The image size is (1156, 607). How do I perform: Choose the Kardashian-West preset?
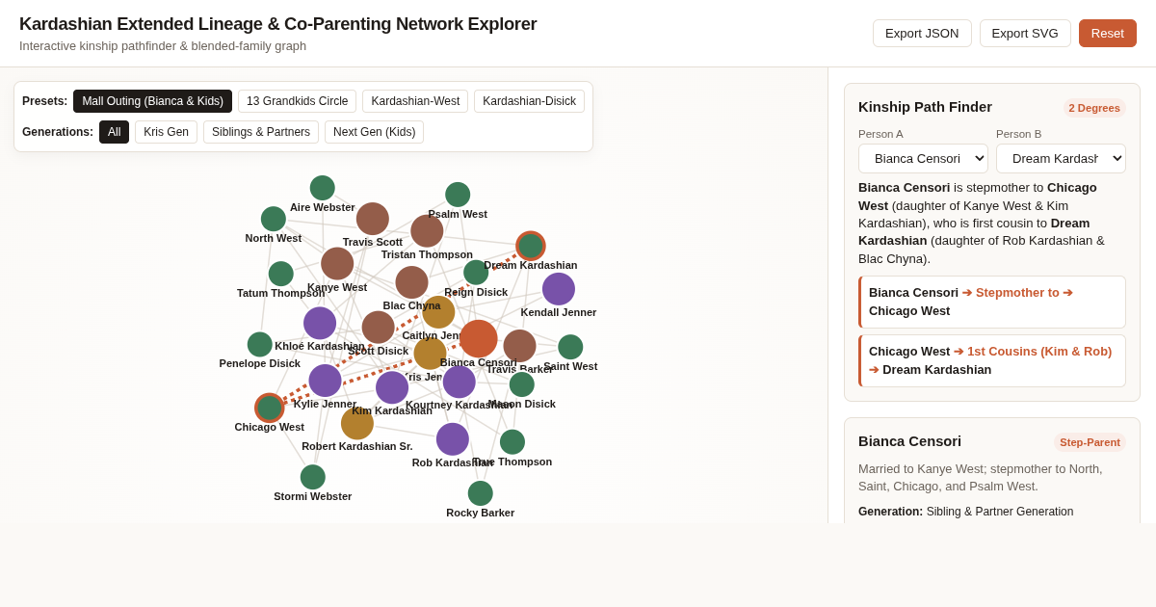coord(415,101)
